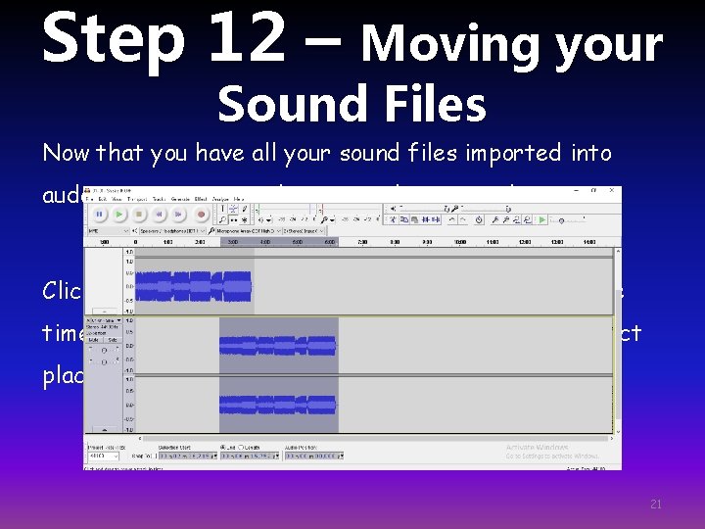Image resolution: width=705 pixels, height=529 pixels.
Task: Select the Zoom (magnifier) tool
Action: 222,219
